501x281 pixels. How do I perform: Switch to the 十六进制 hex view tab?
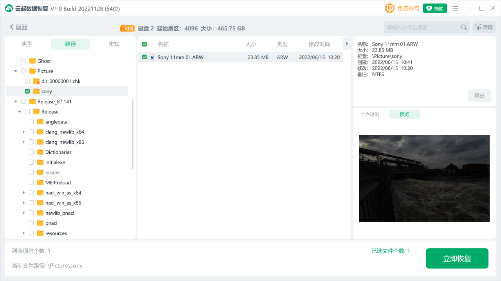coord(369,114)
